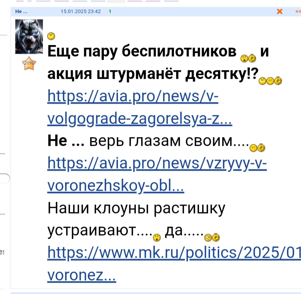
Task: Click the post date 15.01.2025 23:42
Action: point(81,11)
